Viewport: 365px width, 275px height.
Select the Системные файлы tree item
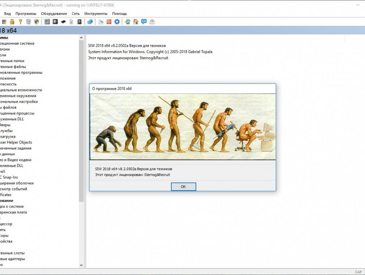[13, 66]
